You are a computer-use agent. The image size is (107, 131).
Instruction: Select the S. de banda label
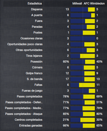[x=35, y=79]
